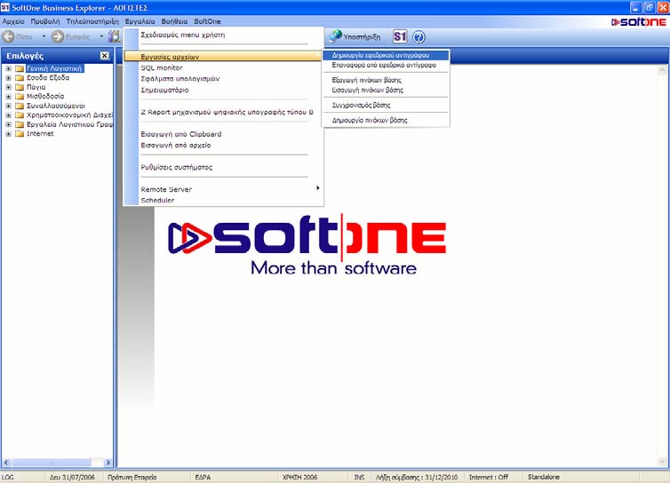The image size is (670, 483).
Task: Click Λήξη σύμβασης 31/12/2010 status entry
Action: tap(417, 478)
